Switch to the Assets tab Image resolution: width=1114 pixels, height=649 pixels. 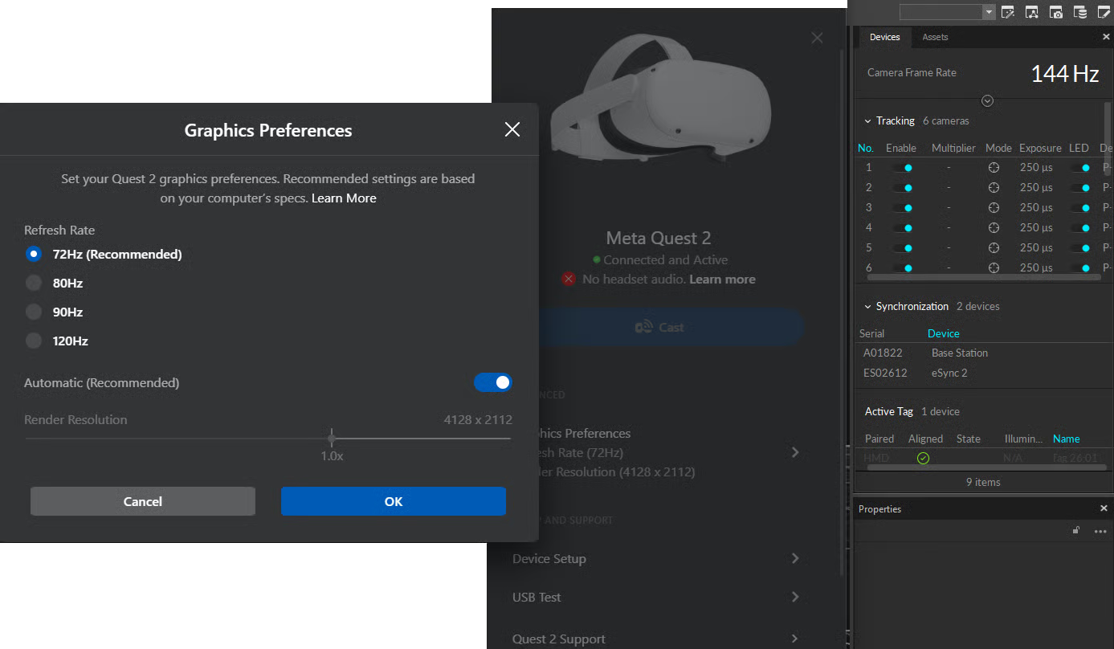(x=935, y=37)
